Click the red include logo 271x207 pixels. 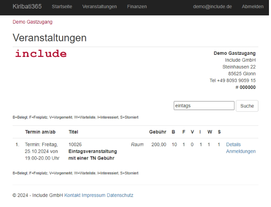point(41,54)
